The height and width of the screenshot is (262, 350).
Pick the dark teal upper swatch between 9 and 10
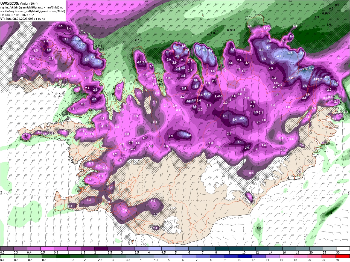click(x=235, y=249)
